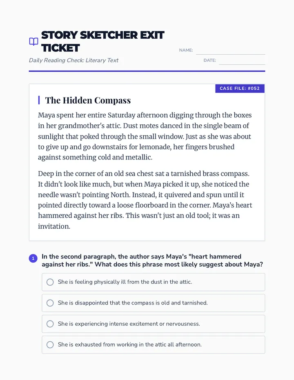Select radio for intense excitement or nervousness
This screenshot has height=380, width=294.
[50, 324]
